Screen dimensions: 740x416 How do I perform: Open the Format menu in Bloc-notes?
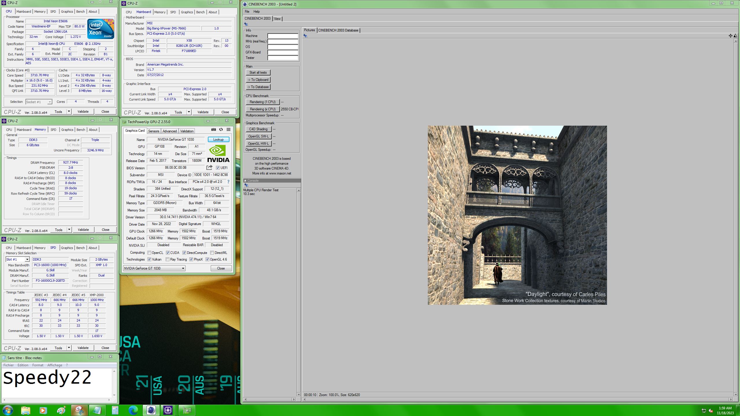click(x=38, y=365)
